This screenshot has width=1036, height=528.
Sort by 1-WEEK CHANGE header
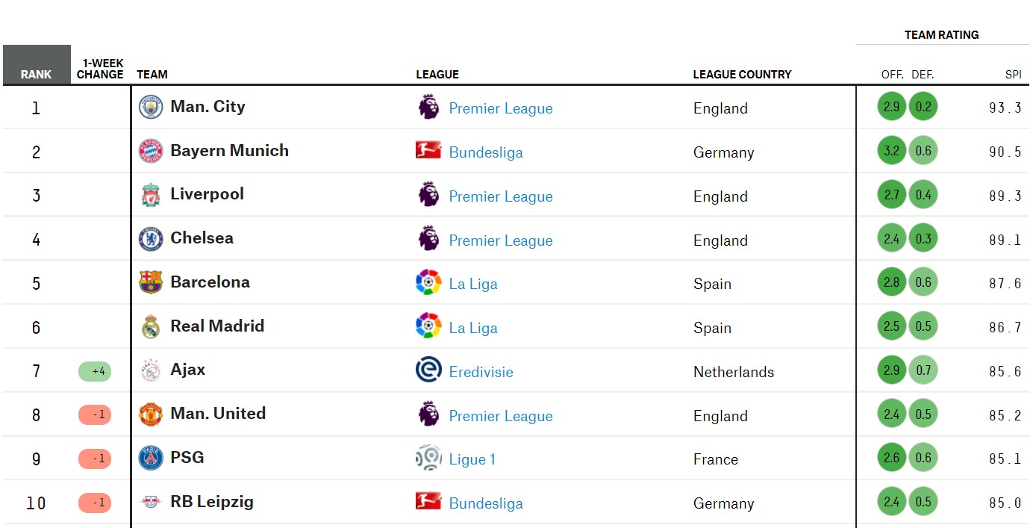click(x=100, y=69)
